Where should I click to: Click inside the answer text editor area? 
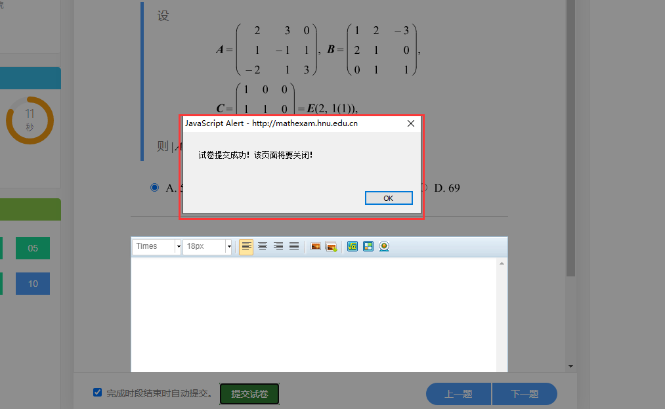(x=314, y=315)
